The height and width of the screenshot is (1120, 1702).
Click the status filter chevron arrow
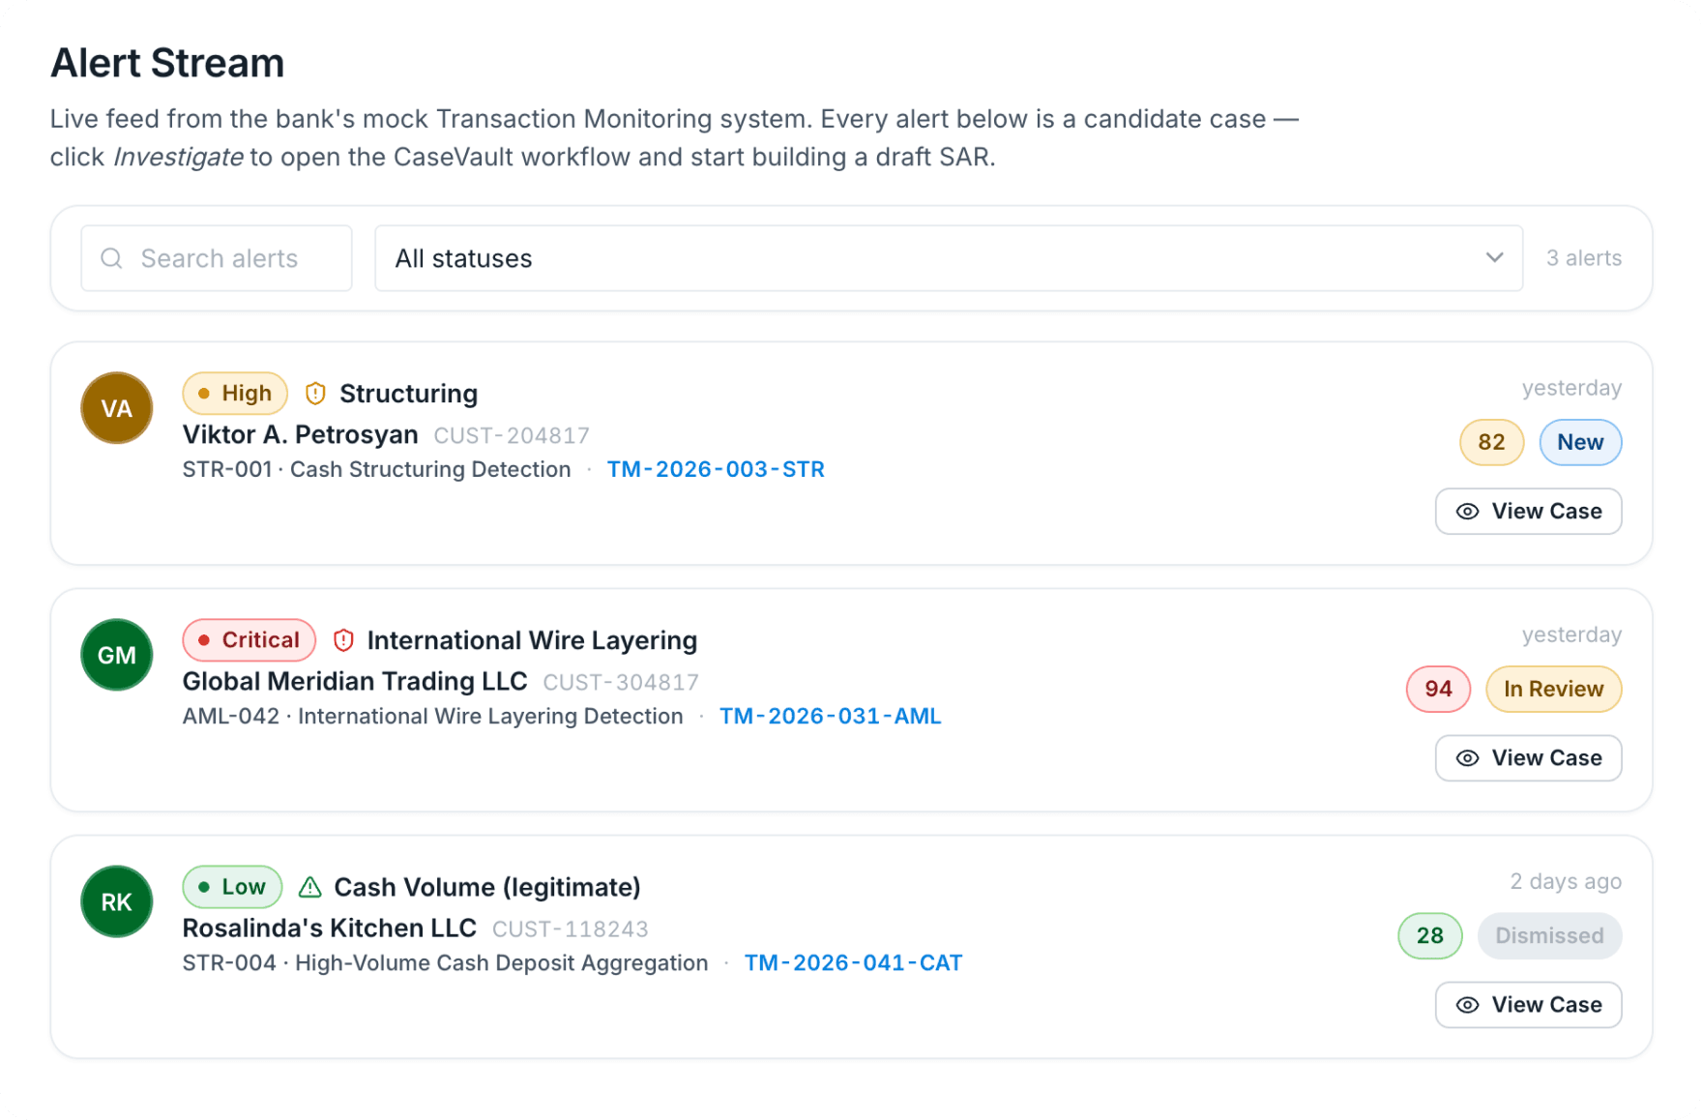(x=1494, y=258)
